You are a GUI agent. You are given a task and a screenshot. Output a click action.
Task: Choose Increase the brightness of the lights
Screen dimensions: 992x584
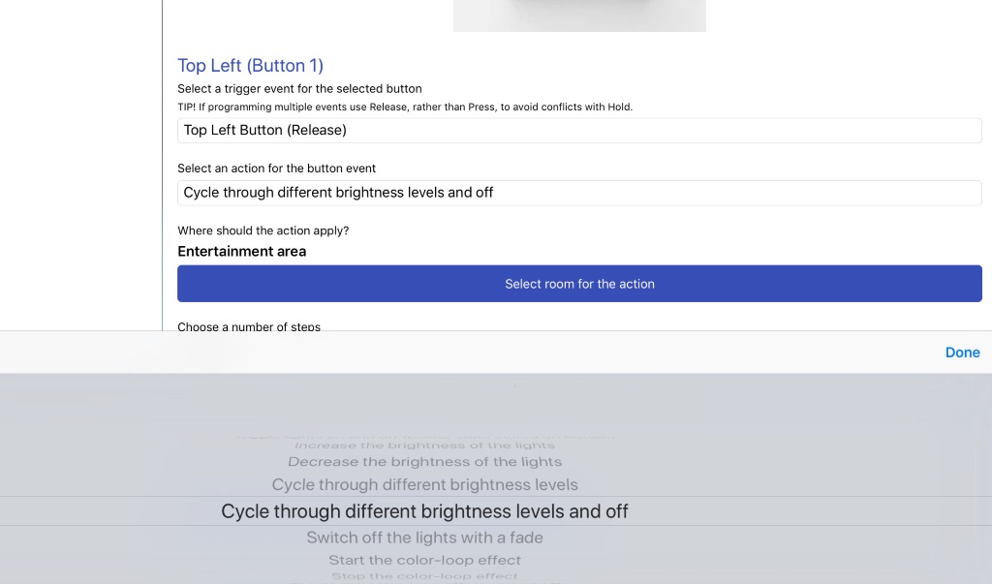424,446
